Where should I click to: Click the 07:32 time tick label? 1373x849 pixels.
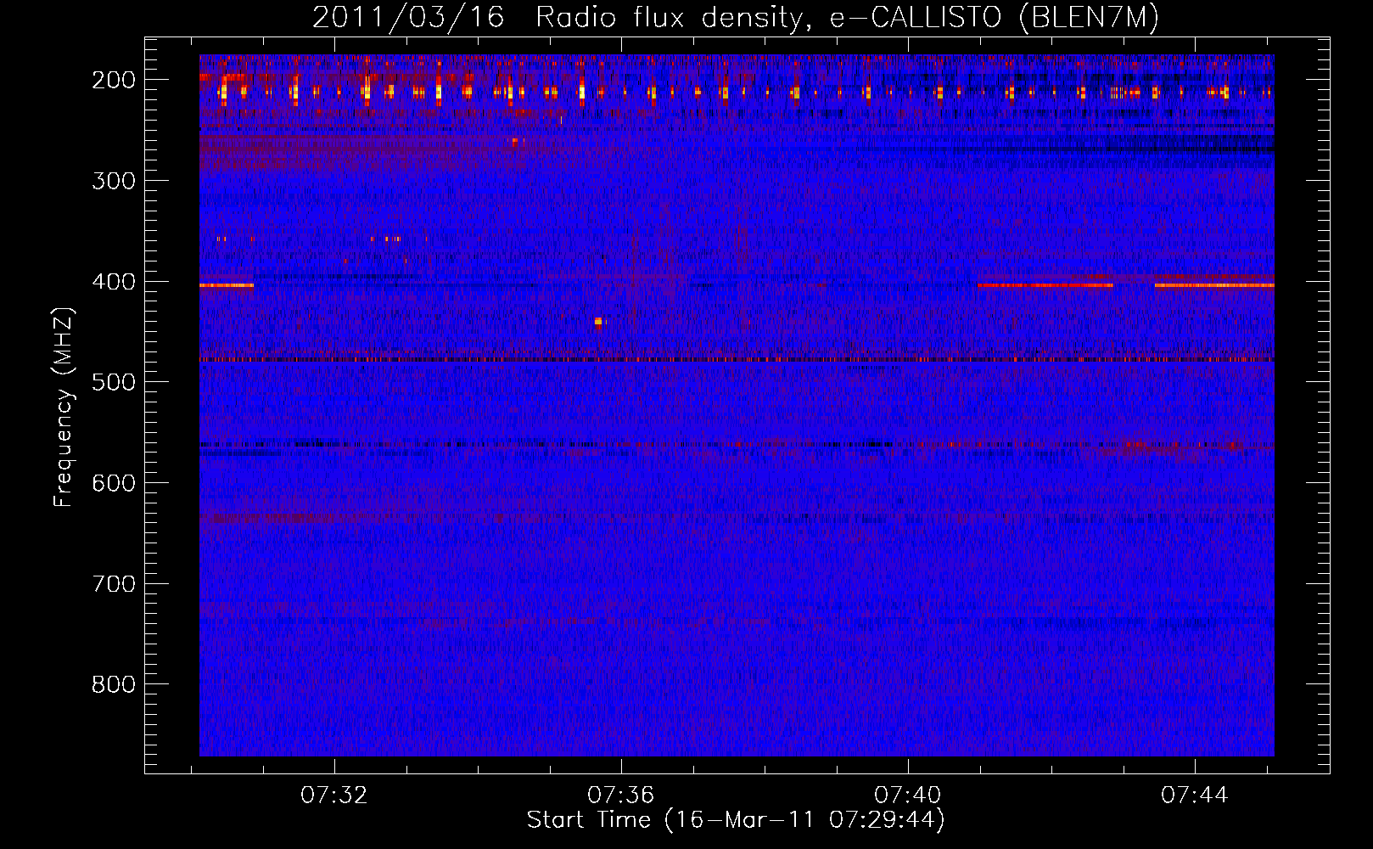tap(334, 796)
